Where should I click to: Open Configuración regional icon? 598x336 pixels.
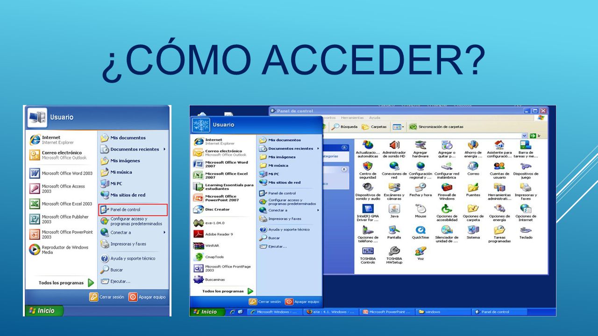tap(420, 170)
